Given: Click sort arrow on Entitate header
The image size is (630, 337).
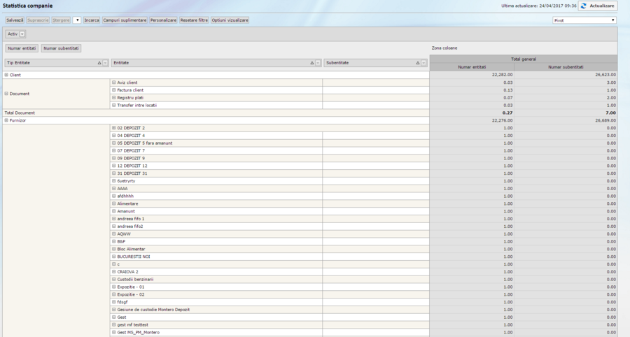Looking at the screenshot, I should 311,63.
